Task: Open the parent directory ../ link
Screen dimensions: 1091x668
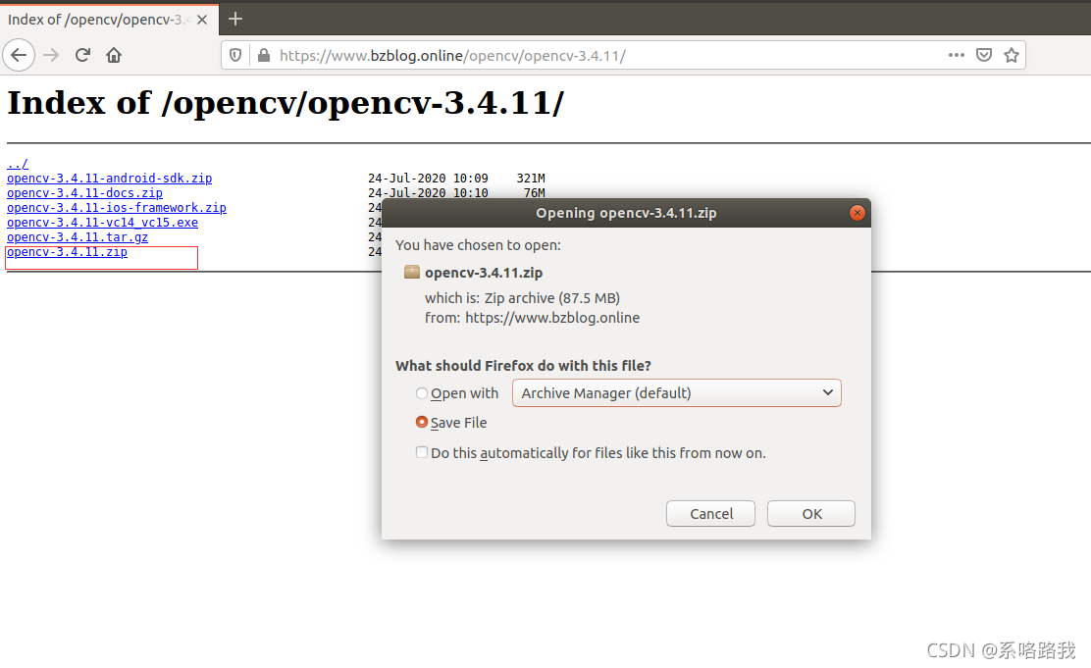Action: click(18, 164)
